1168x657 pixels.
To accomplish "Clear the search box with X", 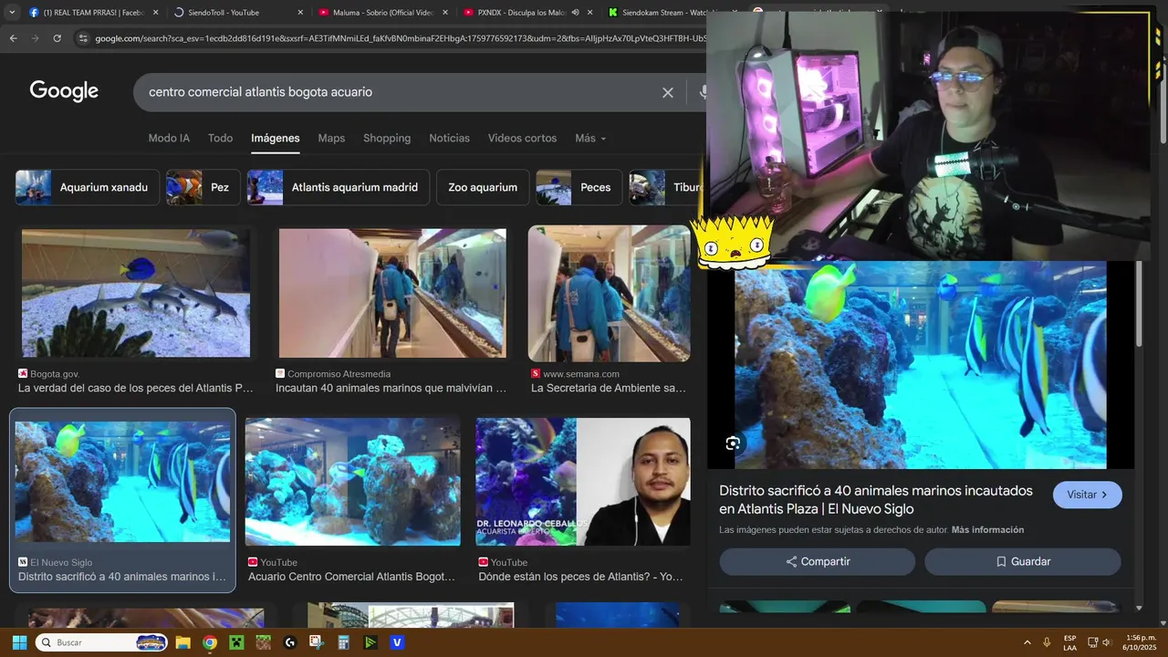I will [668, 92].
